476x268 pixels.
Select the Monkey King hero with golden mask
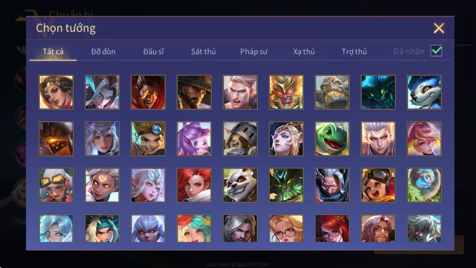286,92
